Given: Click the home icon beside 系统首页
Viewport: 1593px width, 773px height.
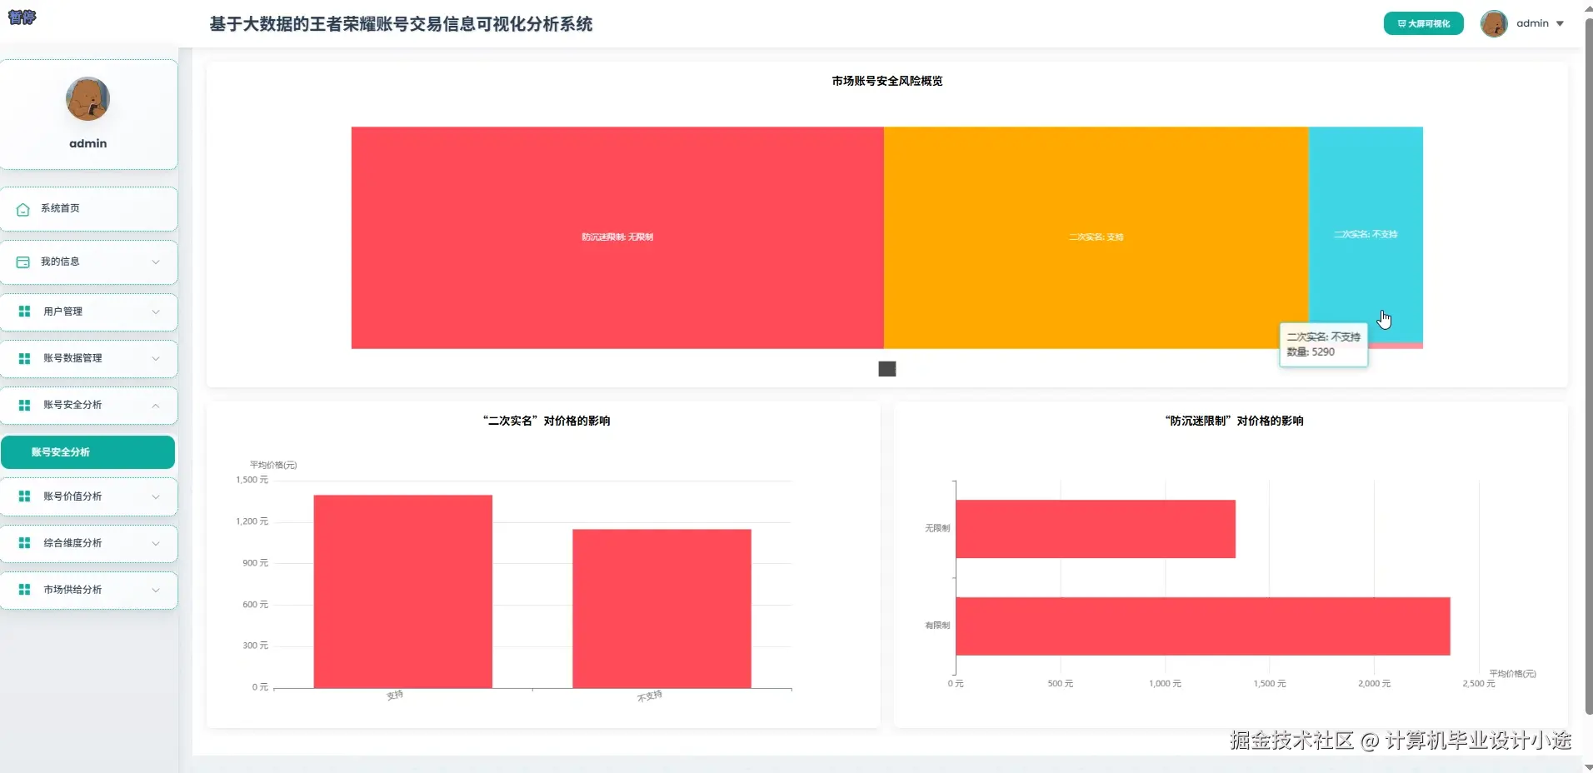Looking at the screenshot, I should (x=22, y=210).
